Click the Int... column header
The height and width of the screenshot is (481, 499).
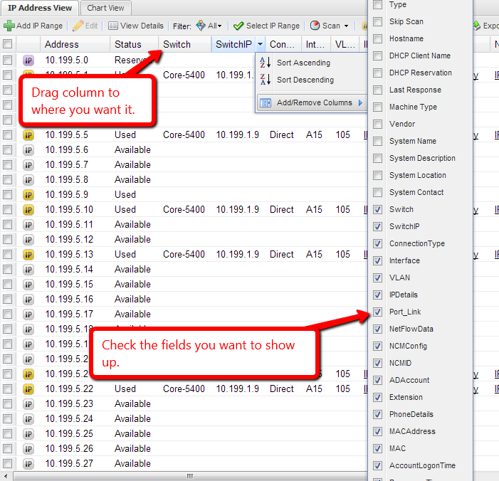coord(315,44)
